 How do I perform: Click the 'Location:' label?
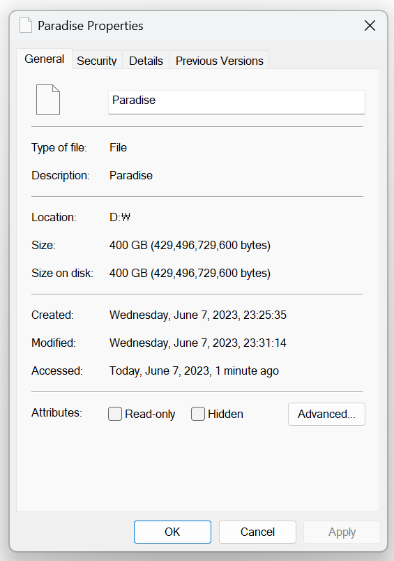(54, 217)
